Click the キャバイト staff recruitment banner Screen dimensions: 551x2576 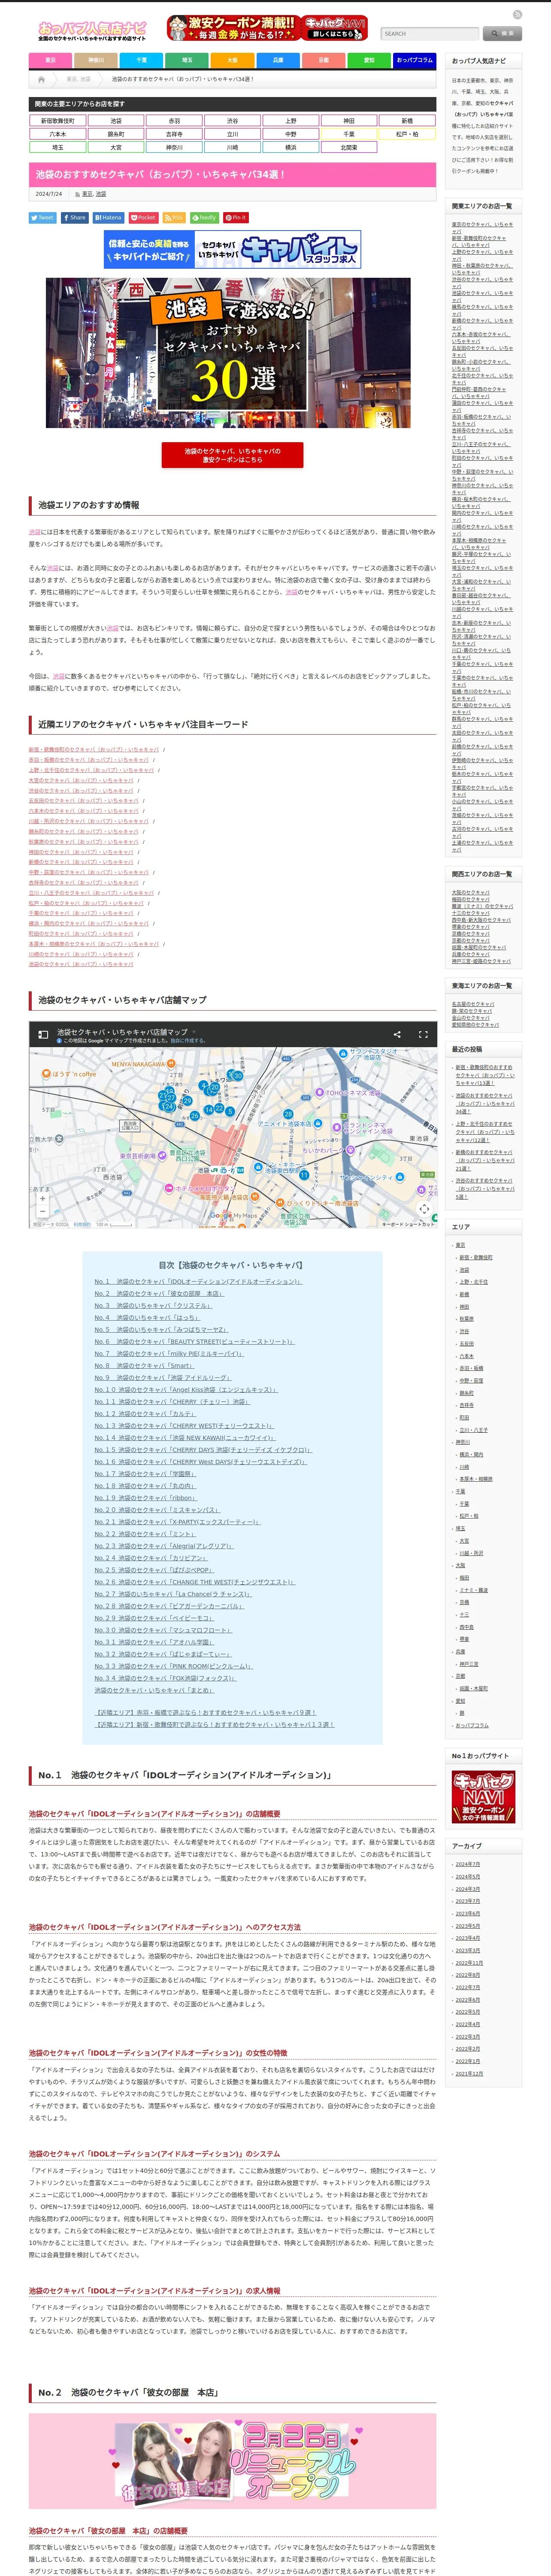[232, 250]
